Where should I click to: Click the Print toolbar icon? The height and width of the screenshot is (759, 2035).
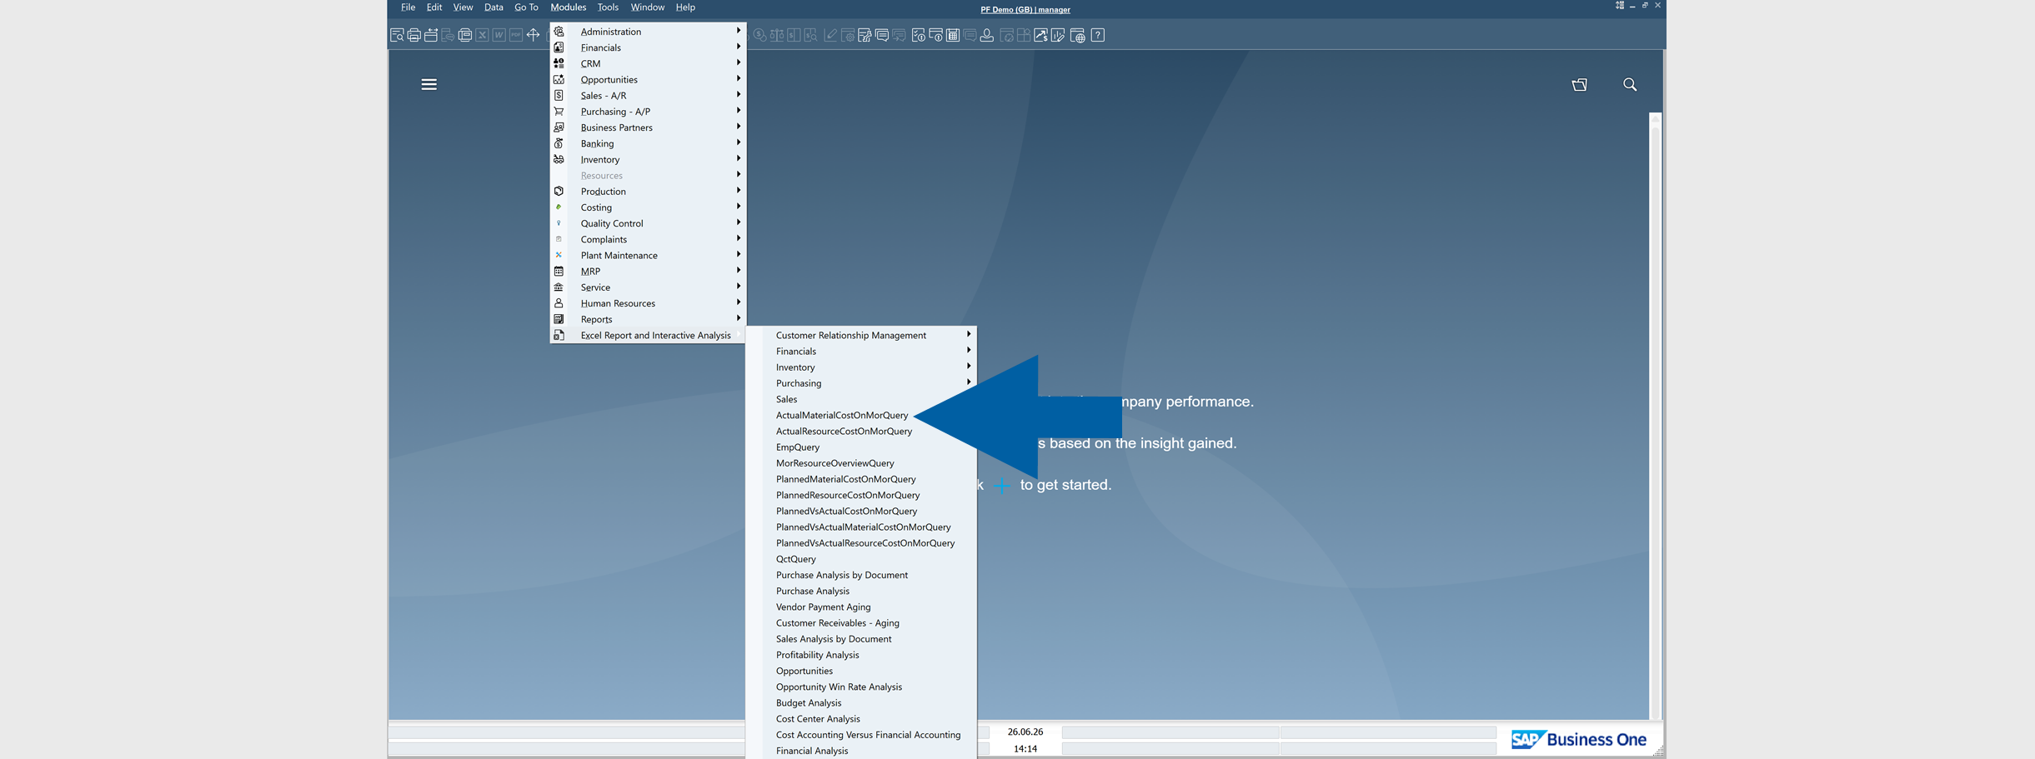coord(414,35)
